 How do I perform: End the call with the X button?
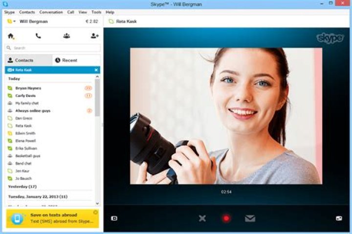(202, 218)
